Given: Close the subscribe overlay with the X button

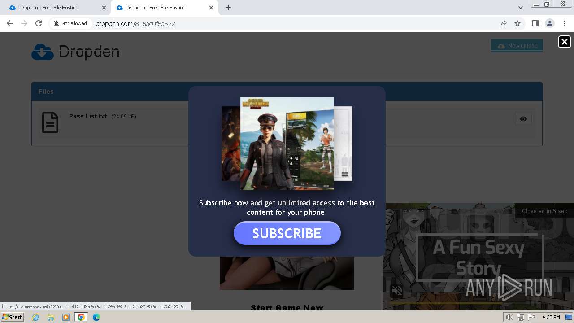Looking at the screenshot, I should (x=564, y=42).
